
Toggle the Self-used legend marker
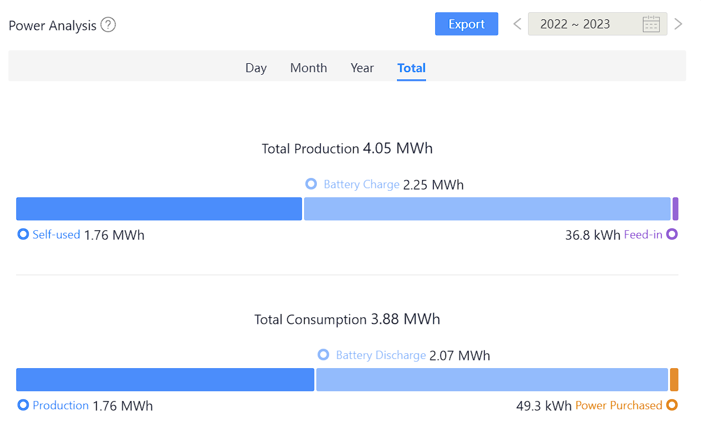(23, 235)
